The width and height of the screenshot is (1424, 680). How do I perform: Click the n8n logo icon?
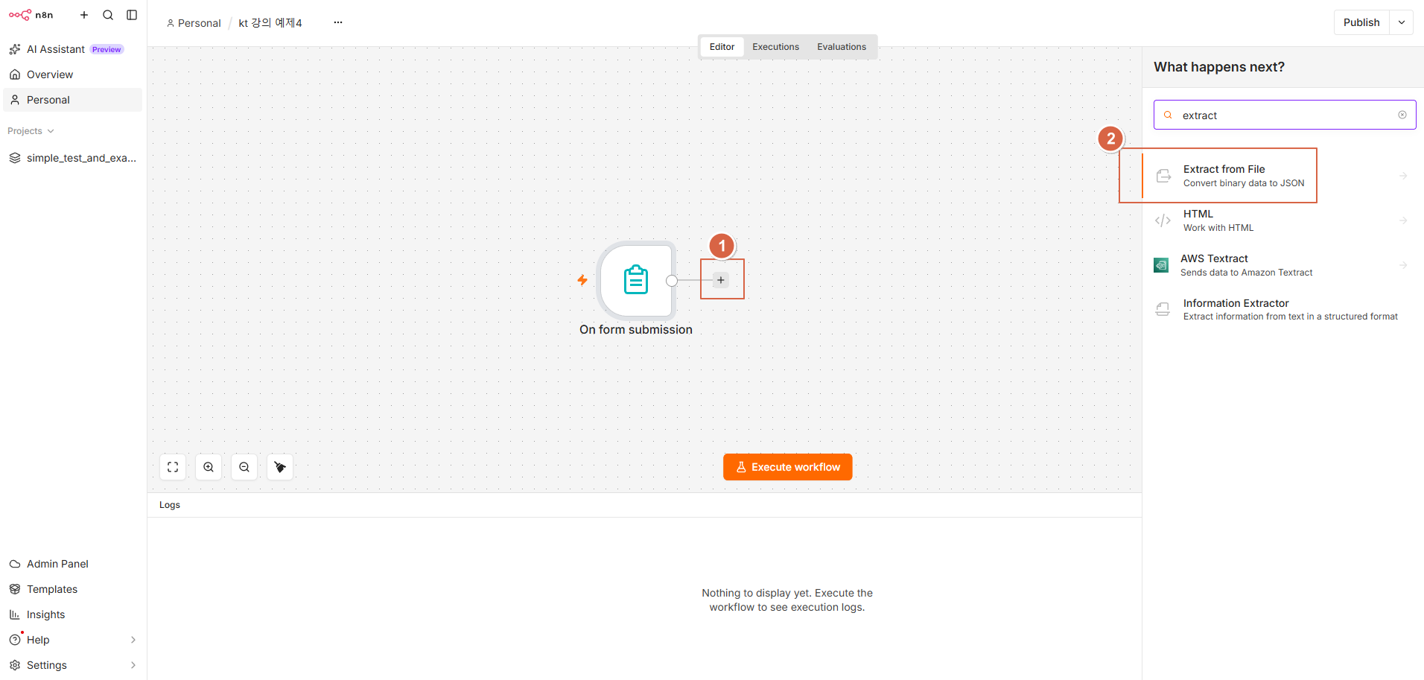[x=20, y=15]
